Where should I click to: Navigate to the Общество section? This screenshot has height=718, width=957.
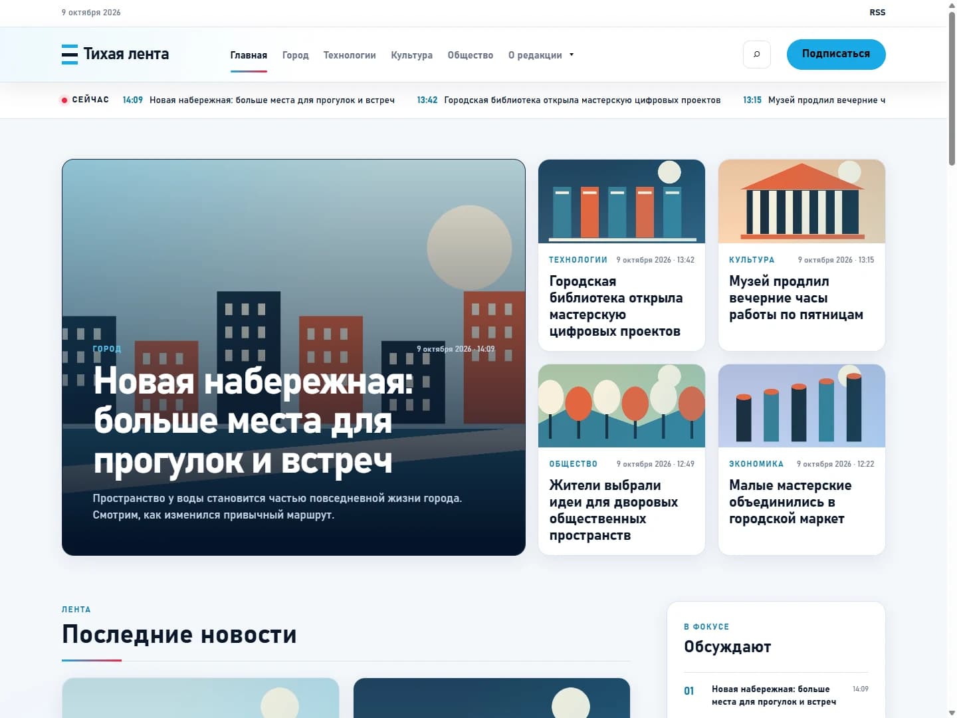[x=471, y=55]
